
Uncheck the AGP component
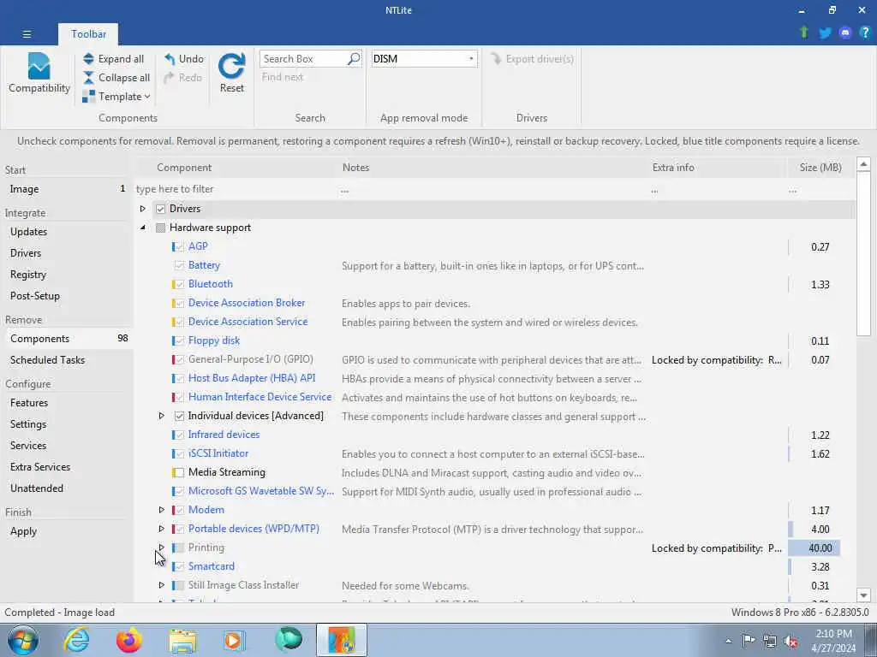[x=179, y=246]
